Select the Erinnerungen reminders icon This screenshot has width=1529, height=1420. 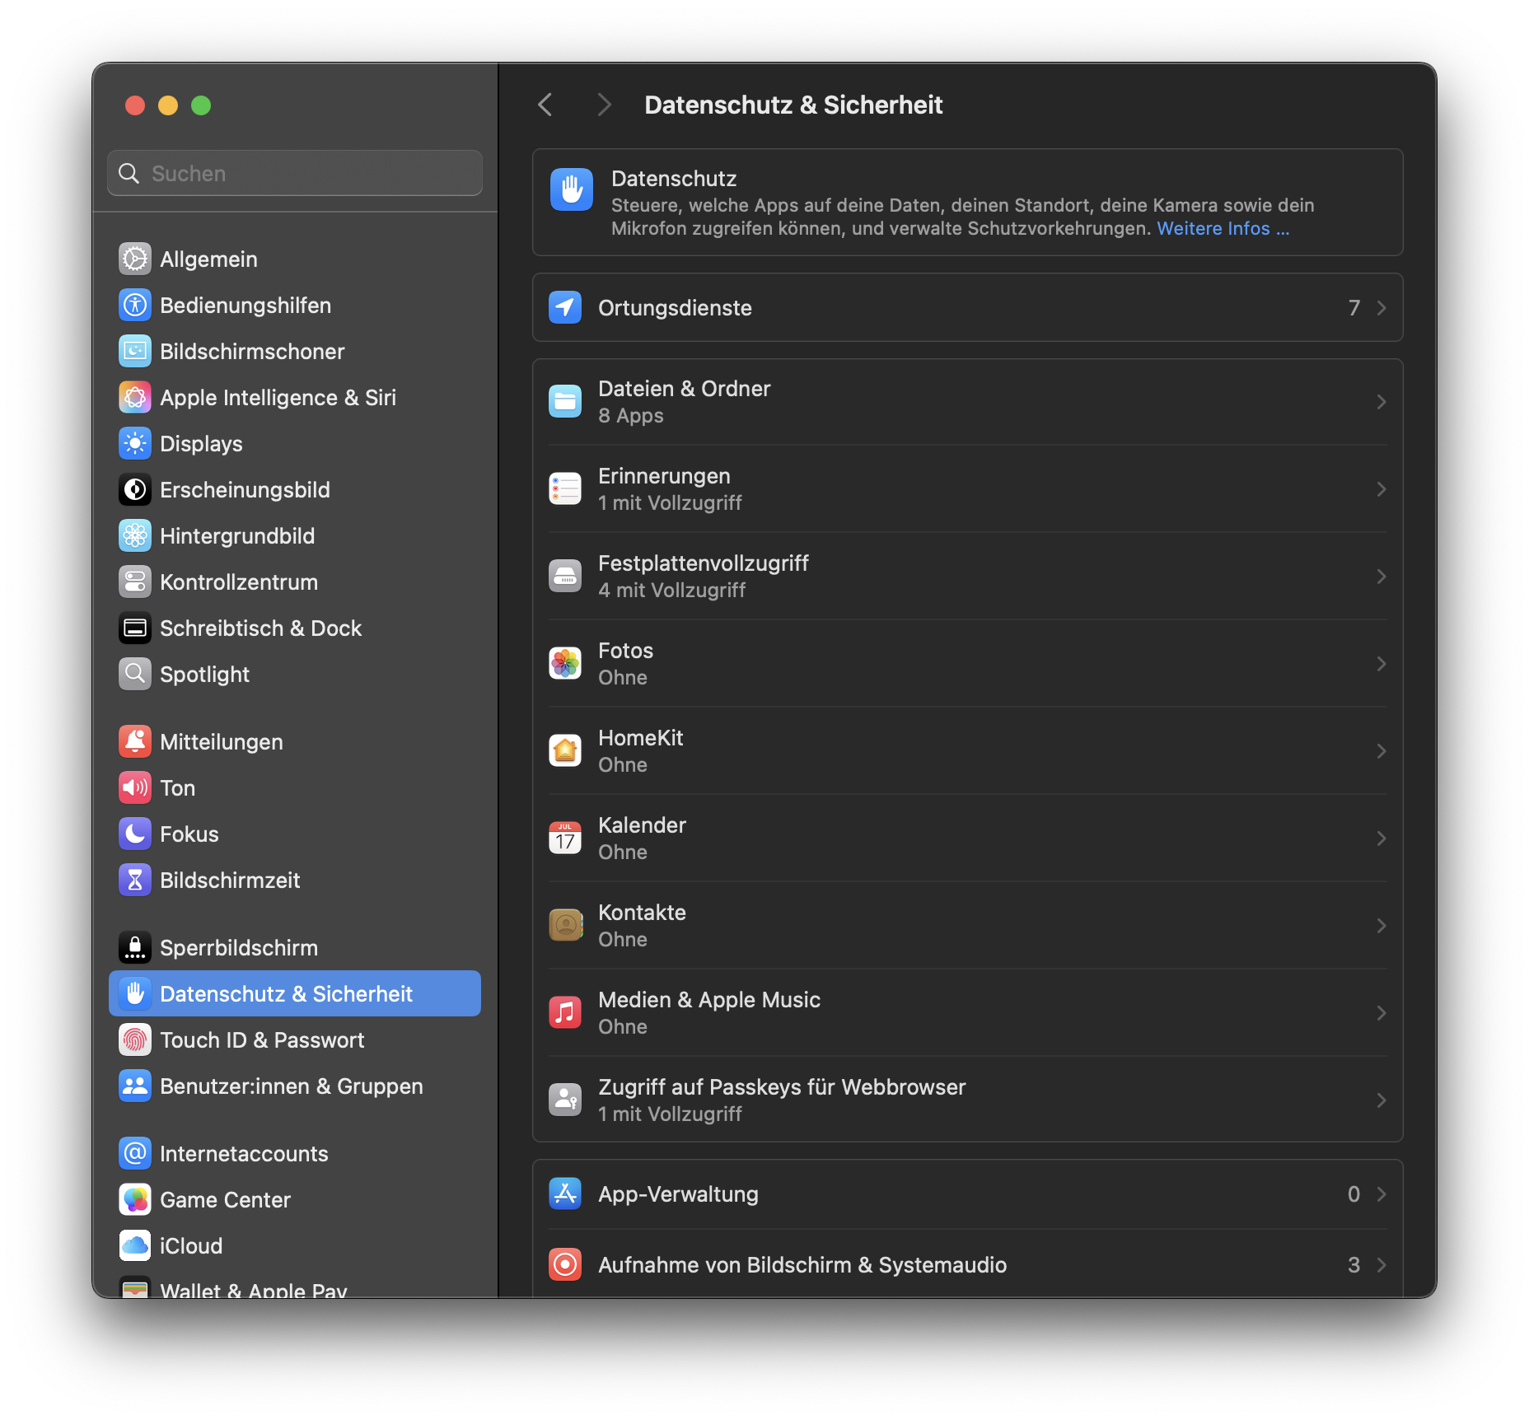(x=565, y=488)
